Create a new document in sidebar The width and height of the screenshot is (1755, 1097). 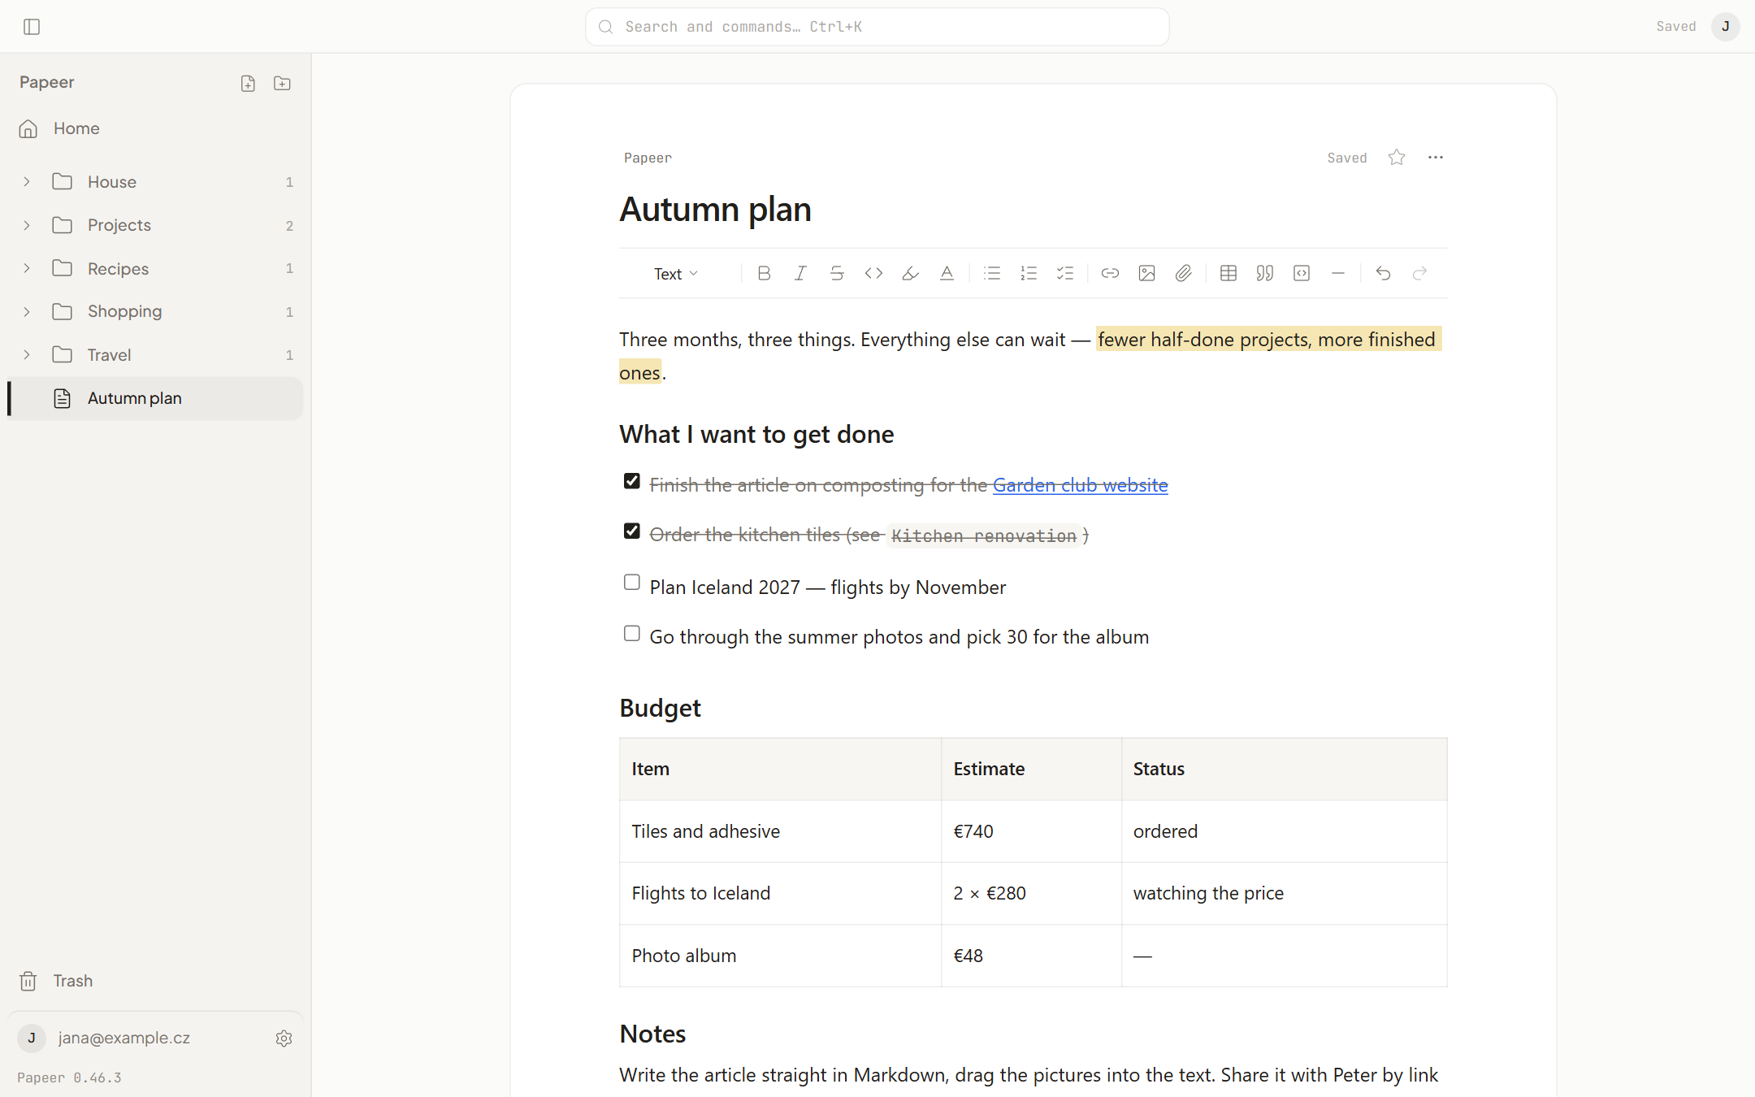pos(248,83)
